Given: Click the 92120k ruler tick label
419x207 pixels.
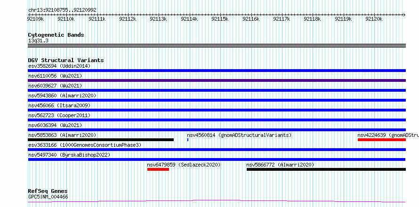Looking at the screenshot, I should [x=374, y=19].
